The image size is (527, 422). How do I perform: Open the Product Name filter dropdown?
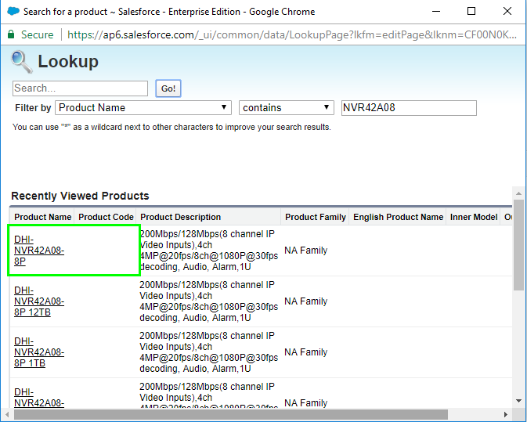(143, 108)
